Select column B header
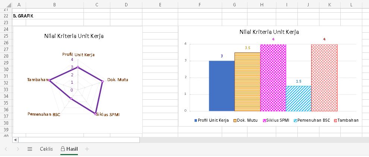369x157 pixels. 54,4
